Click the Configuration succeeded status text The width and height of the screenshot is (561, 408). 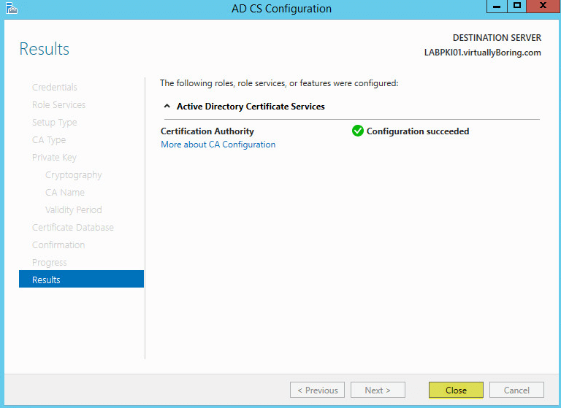(418, 131)
